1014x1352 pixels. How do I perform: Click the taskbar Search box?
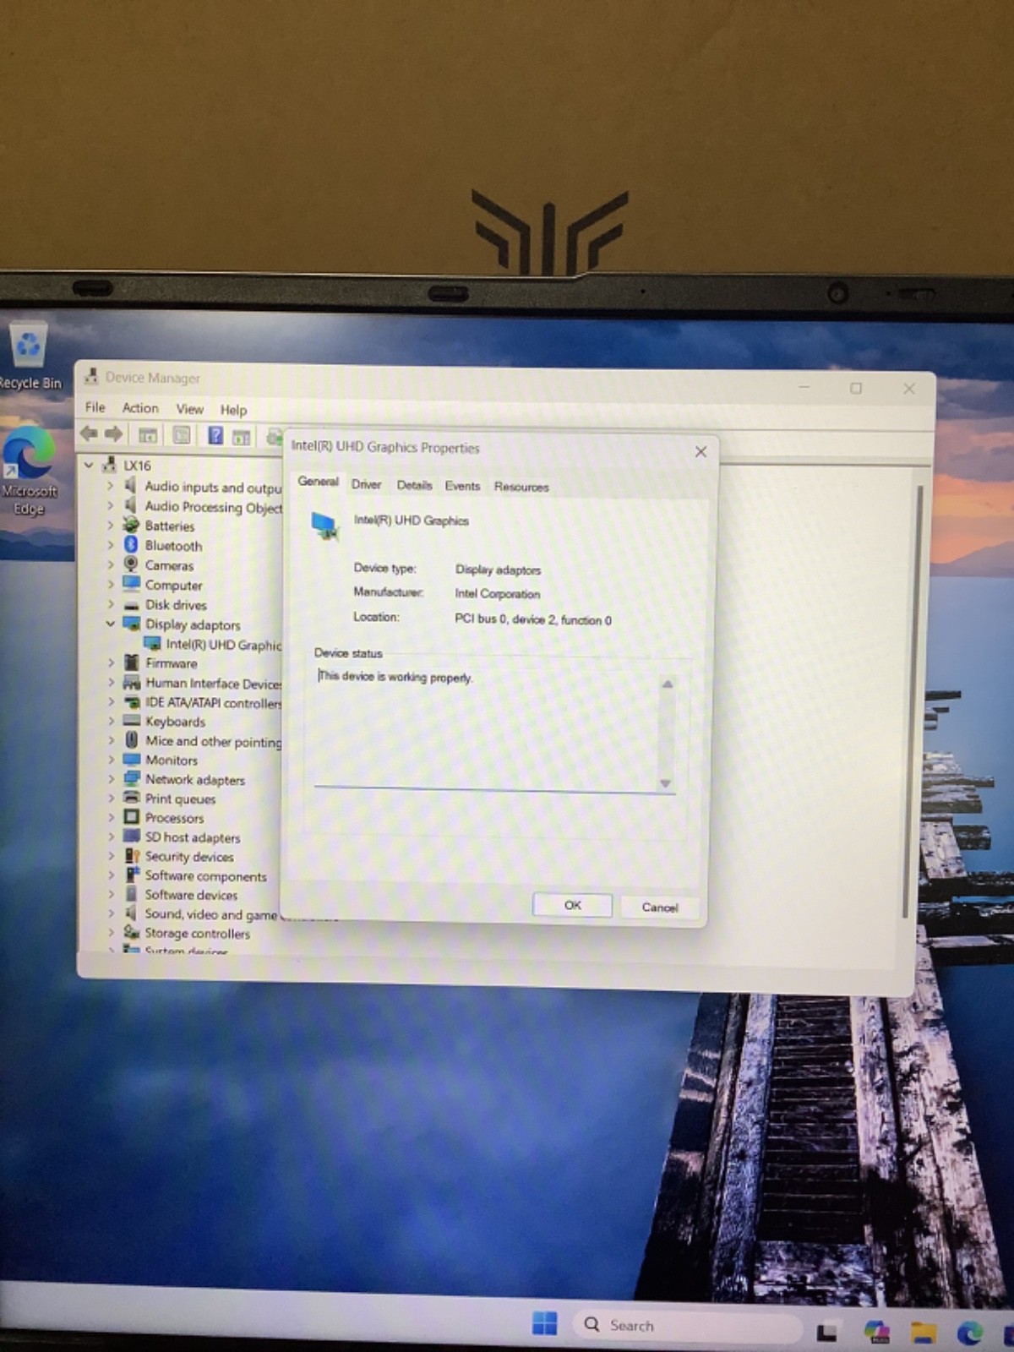[689, 1326]
